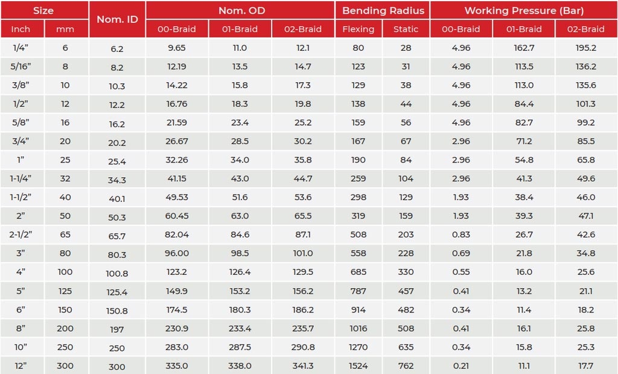
Task: Select the Bending Radius header cell
Action: pos(383,10)
